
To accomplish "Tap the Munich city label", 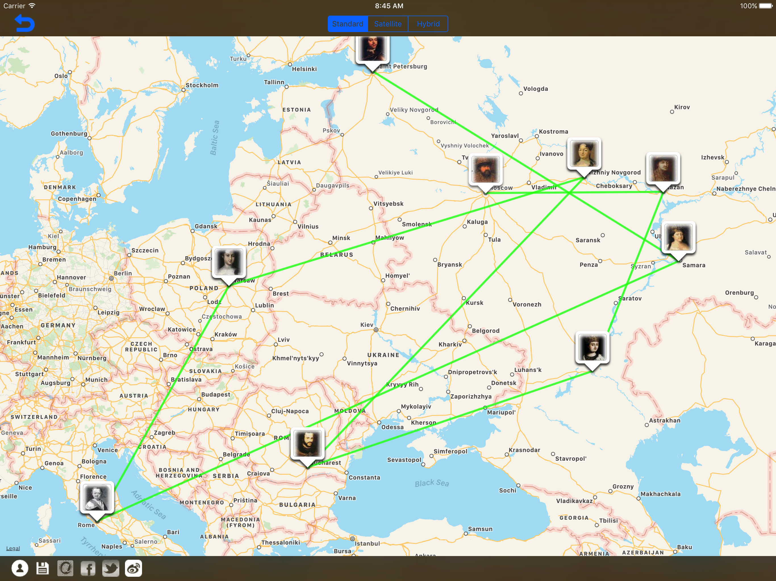I will pos(97,380).
